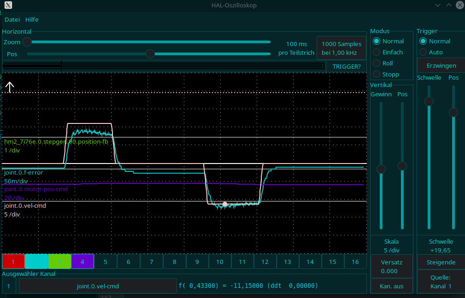The width and height of the screenshot is (465, 298).
Task: Maximize window using title bar up chevron
Action: click(x=449, y=6)
